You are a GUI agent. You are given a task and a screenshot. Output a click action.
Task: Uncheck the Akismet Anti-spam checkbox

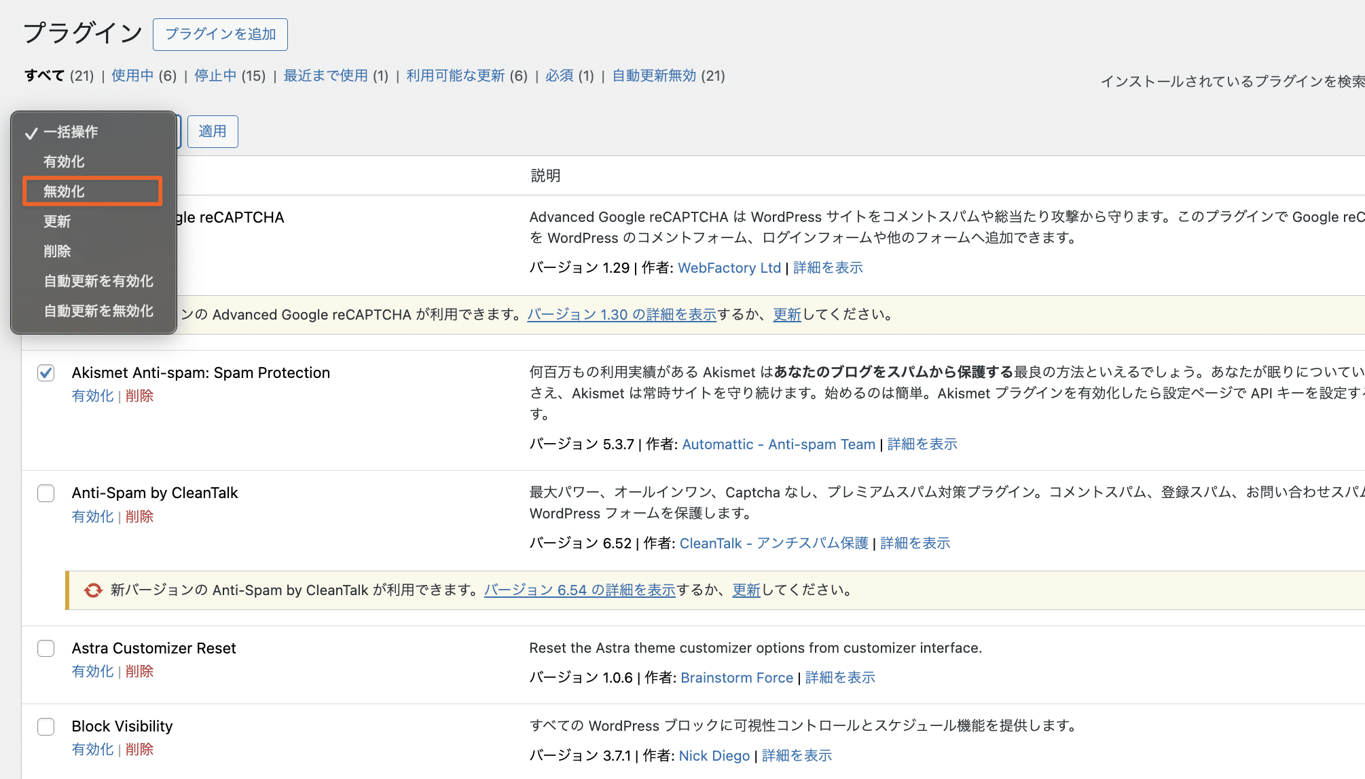pyautogui.click(x=45, y=373)
